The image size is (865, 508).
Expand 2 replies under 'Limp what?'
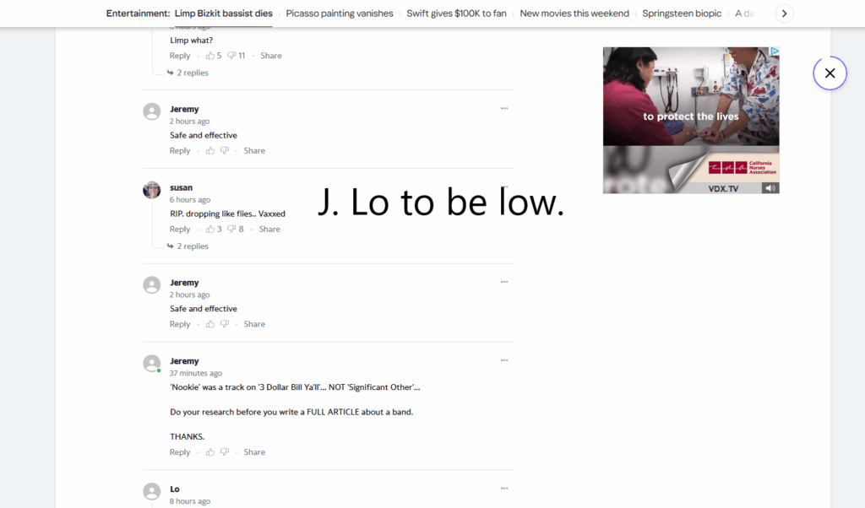188,73
